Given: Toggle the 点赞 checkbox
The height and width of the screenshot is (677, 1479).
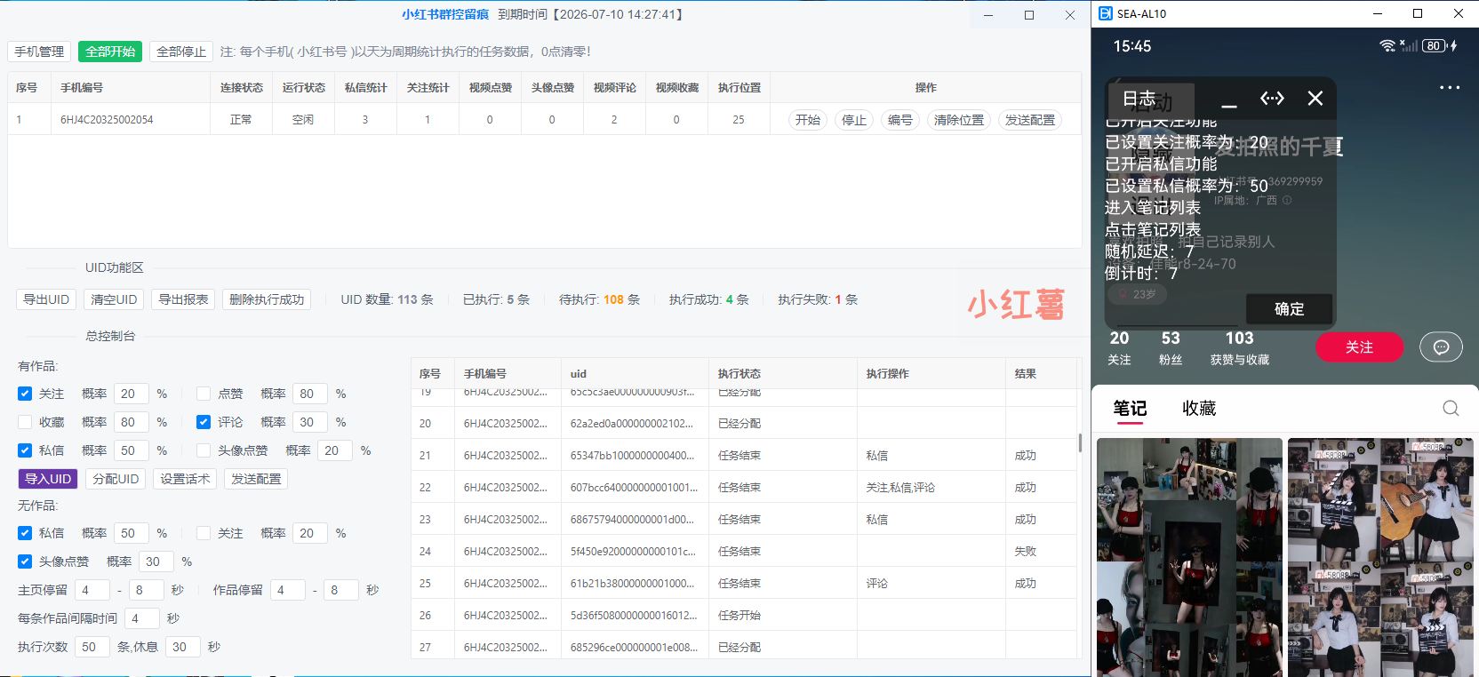Looking at the screenshot, I should (204, 394).
